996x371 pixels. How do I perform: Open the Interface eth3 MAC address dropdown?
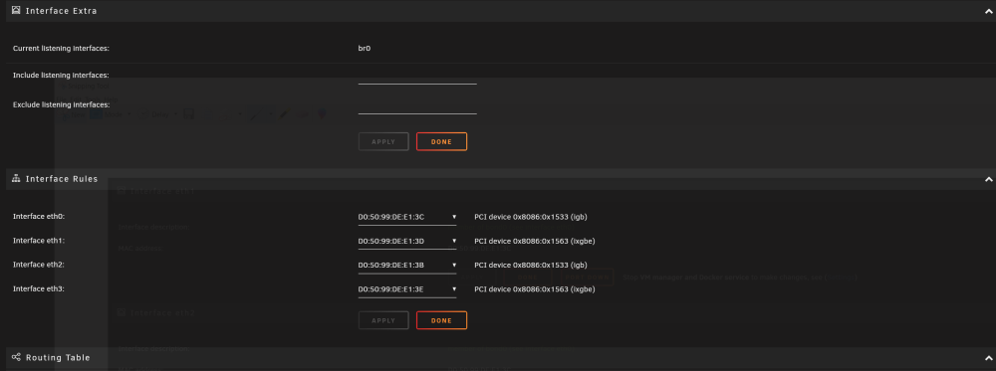[x=407, y=289]
